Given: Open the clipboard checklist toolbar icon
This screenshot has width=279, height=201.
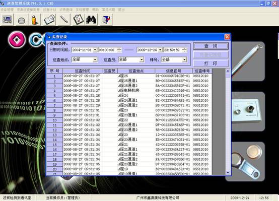Looking at the screenshot, I should [x=78, y=20].
